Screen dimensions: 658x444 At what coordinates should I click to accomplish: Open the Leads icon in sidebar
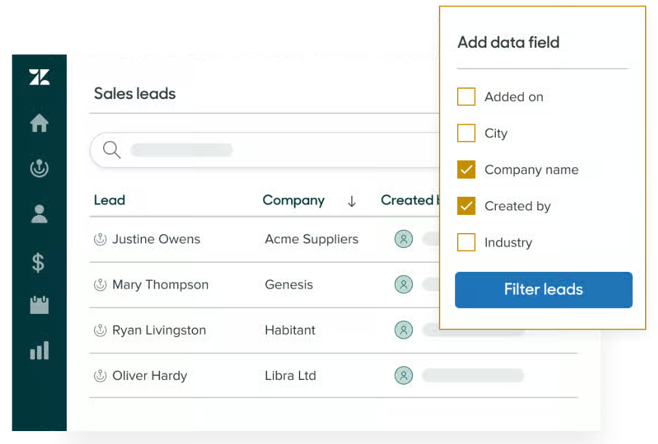click(x=40, y=168)
